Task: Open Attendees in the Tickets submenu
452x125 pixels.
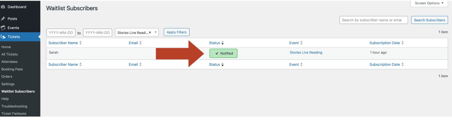Action: click(x=9, y=62)
